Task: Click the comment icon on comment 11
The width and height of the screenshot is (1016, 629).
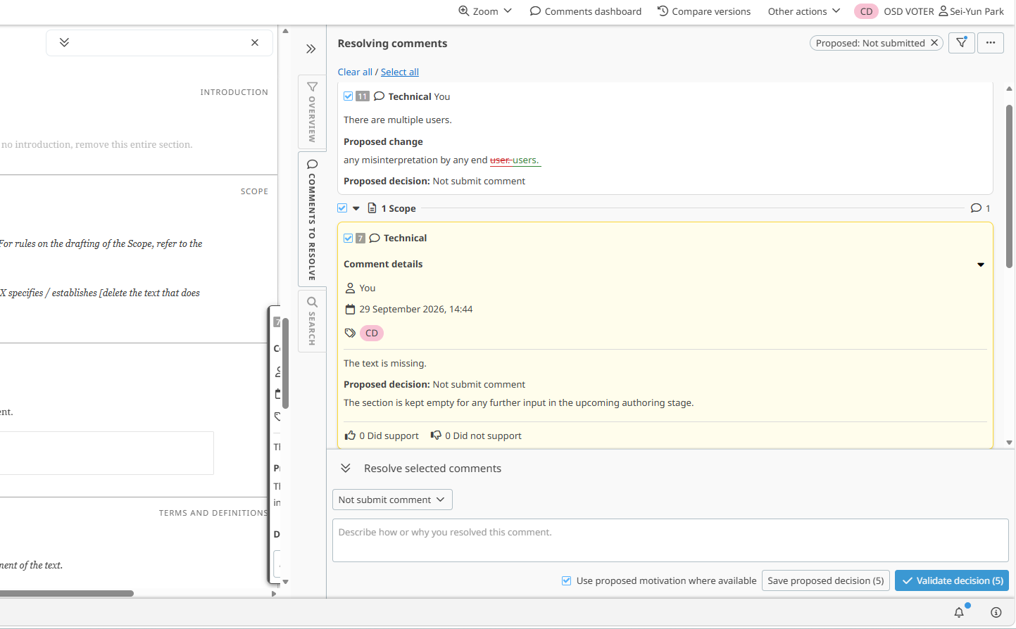Action: pyautogui.click(x=379, y=96)
